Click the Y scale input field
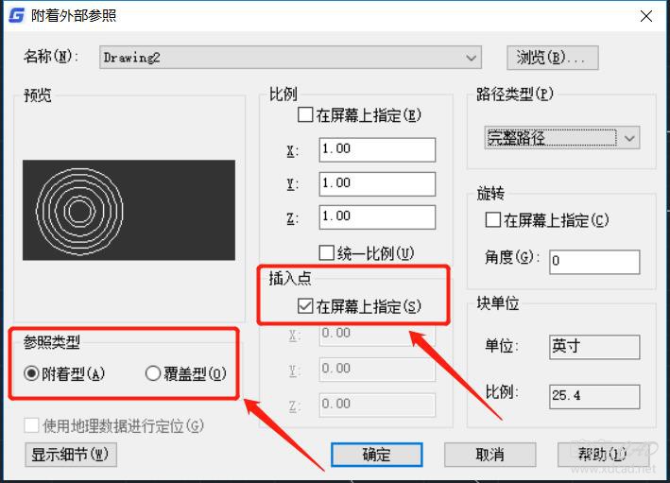The image size is (670, 483). pos(376,183)
